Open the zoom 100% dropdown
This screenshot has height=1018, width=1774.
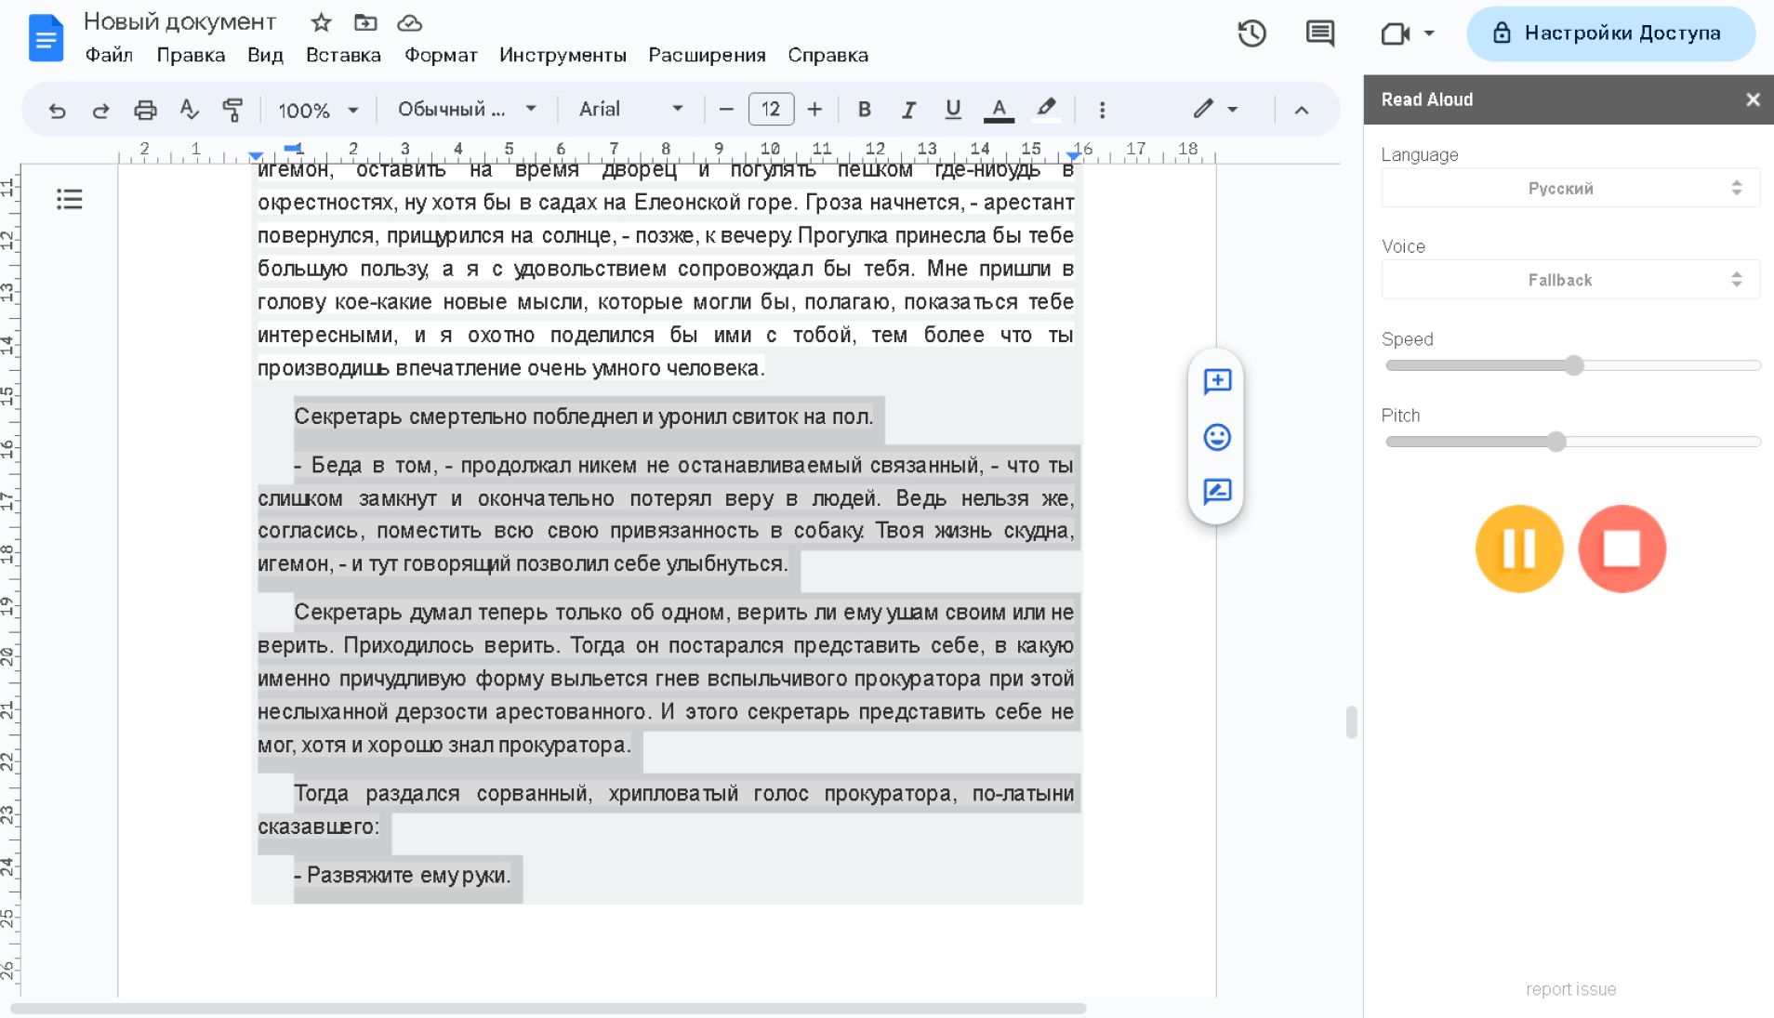318,110
